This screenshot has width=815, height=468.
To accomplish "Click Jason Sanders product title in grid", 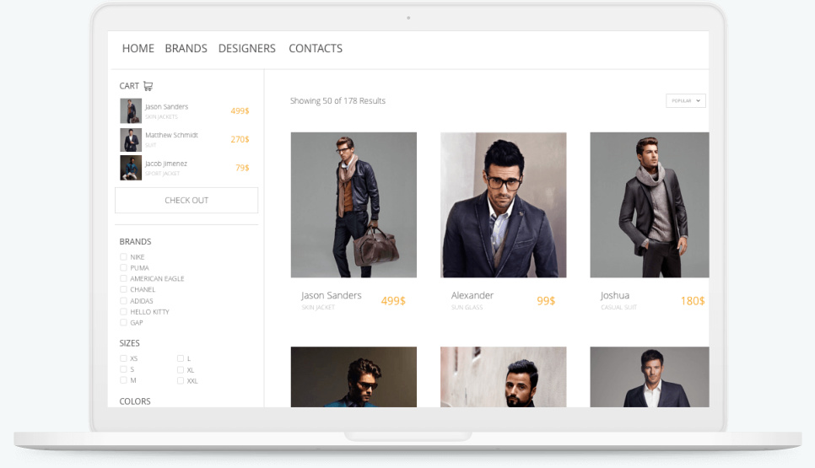I will point(332,295).
